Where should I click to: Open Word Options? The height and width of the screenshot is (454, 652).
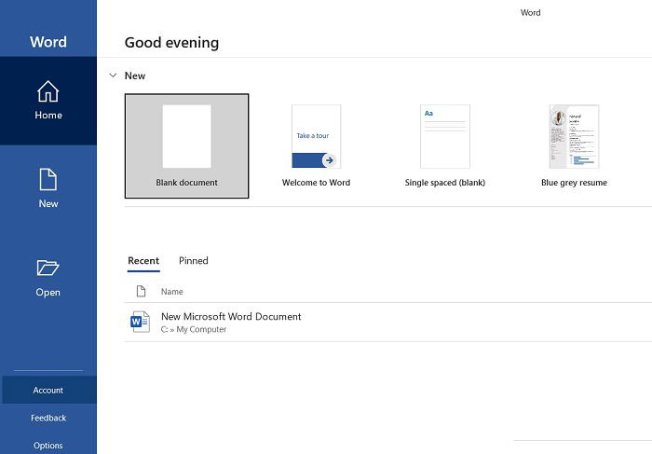[x=48, y=445]
